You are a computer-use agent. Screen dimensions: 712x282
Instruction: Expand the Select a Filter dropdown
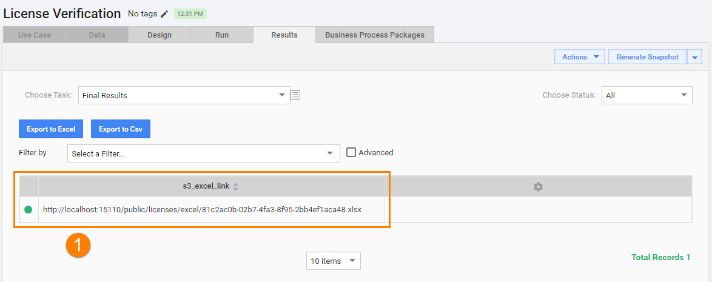click(203, 153)
